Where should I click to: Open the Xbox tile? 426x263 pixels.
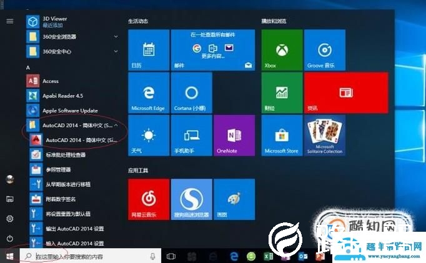point(282,50)
